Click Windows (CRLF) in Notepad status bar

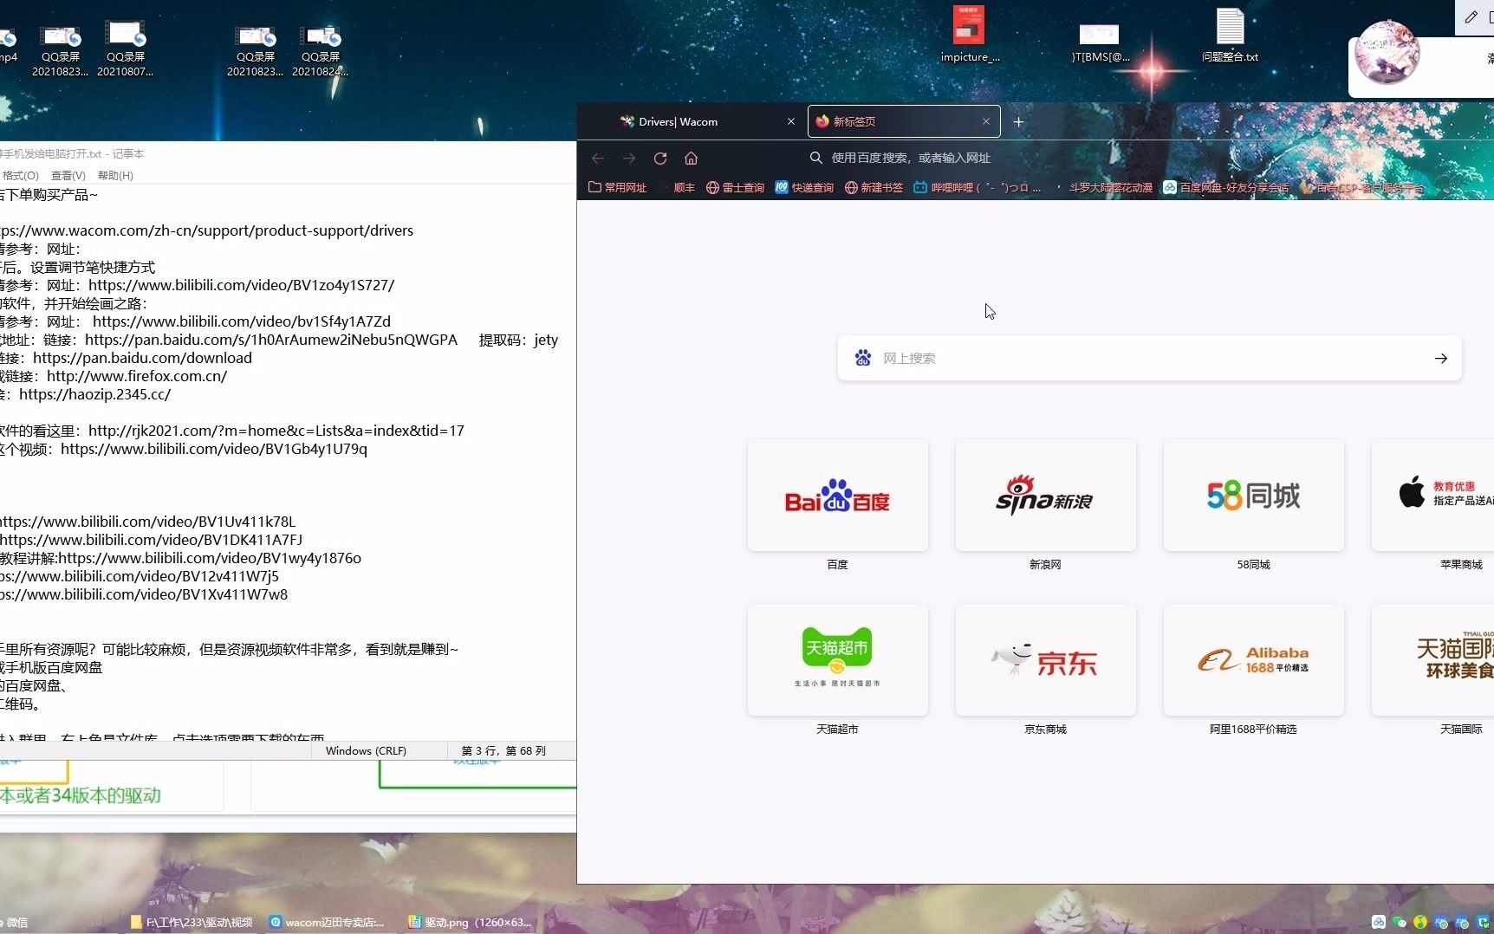[366, 750]
